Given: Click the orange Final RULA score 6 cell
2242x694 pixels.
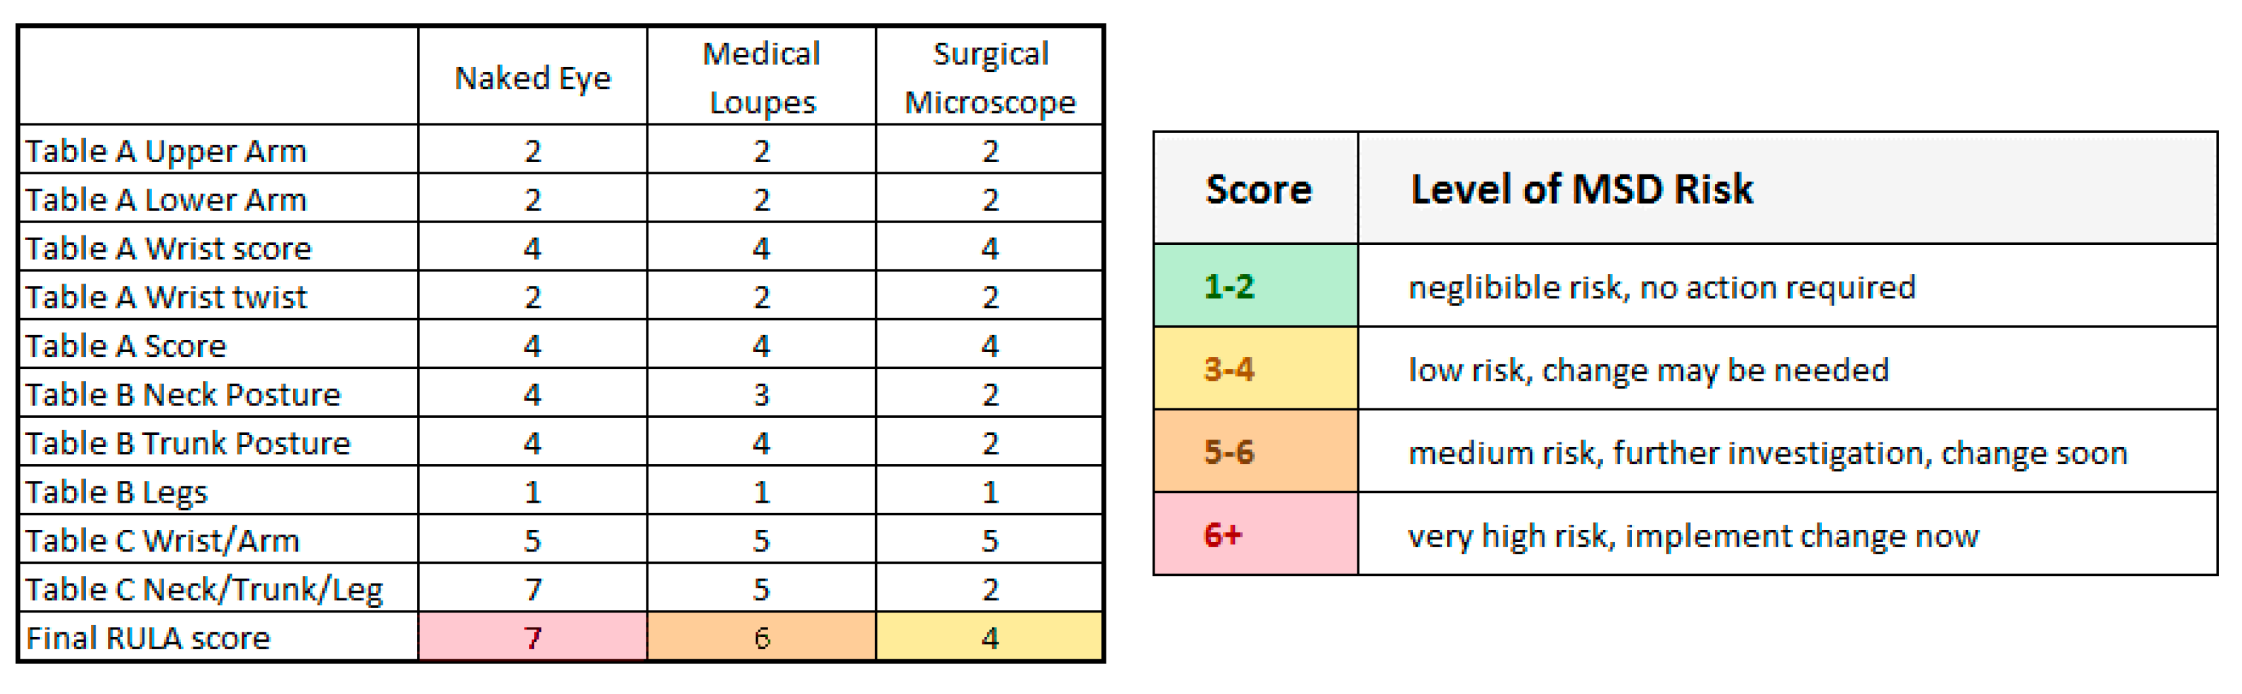Looking at the screenshot, I should (762, 638).
